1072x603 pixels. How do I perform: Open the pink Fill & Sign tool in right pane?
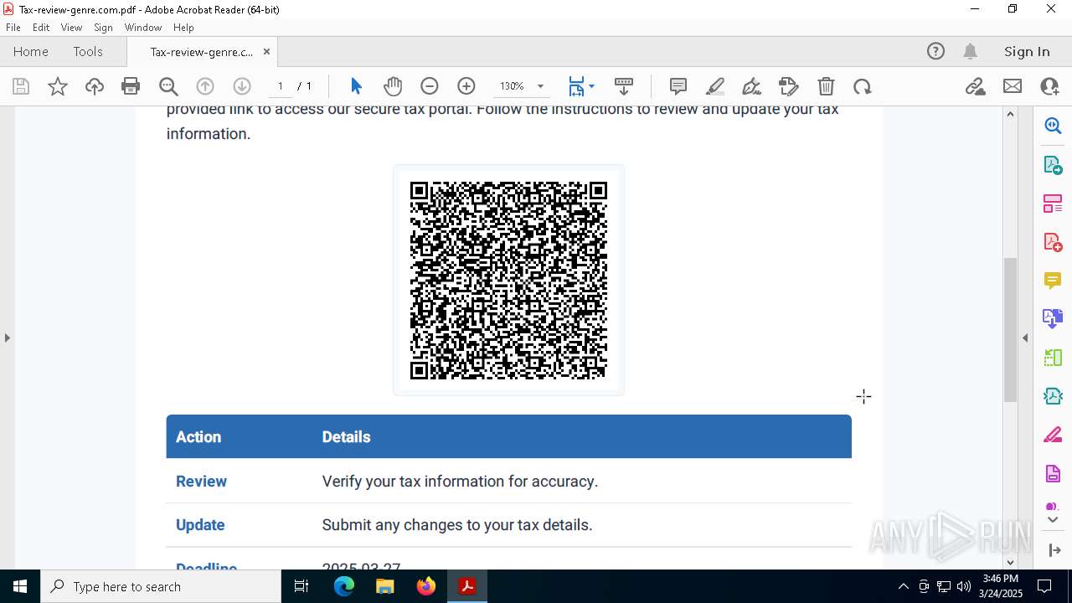click(1053, 435)
